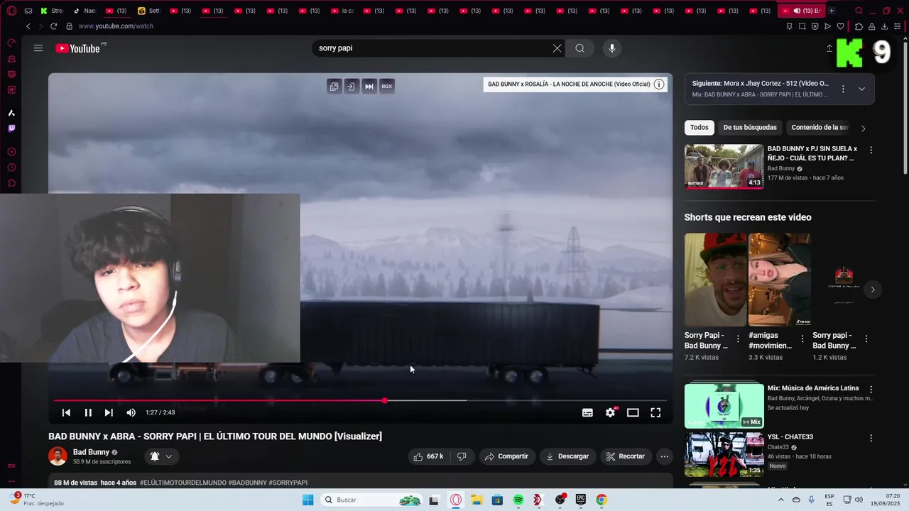This screenshot has height=511, width=909.
Task: Click the RGX overlay button
Action: (x=387, y=87)
